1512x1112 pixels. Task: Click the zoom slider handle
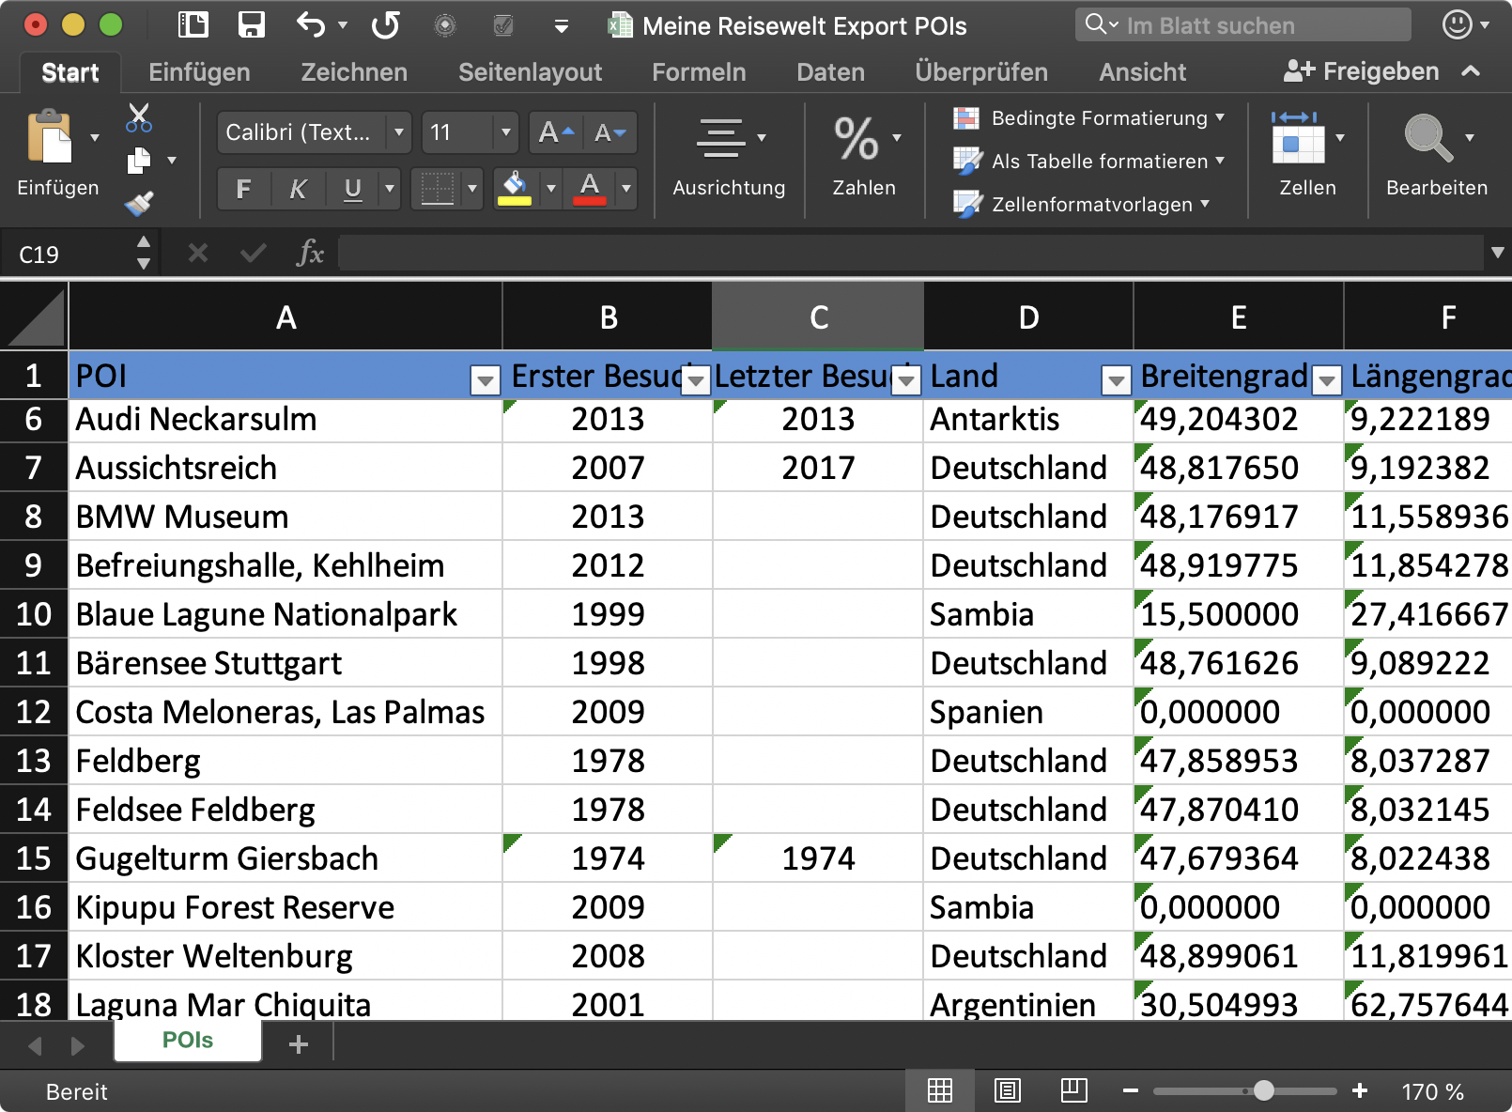[x=1264, y=1090]
